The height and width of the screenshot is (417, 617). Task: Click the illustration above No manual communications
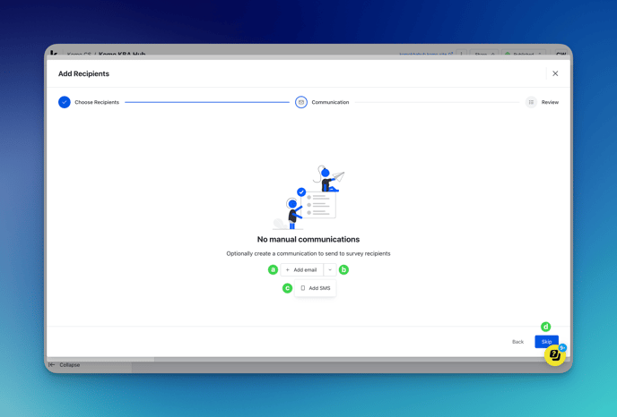point(308,197)
